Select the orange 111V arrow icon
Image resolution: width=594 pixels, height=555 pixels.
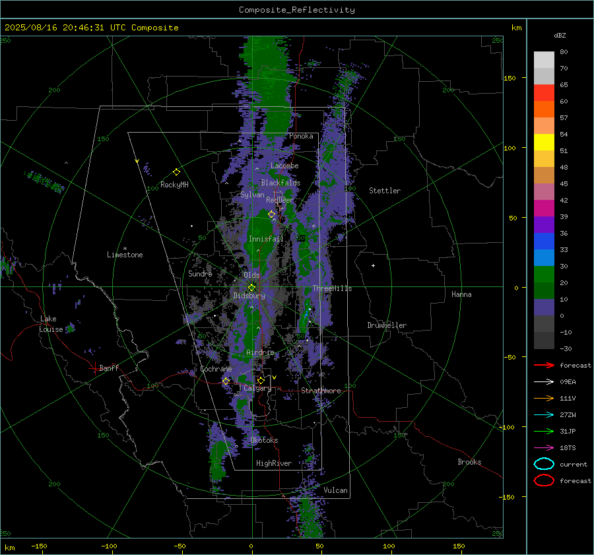tap(544, 398)
